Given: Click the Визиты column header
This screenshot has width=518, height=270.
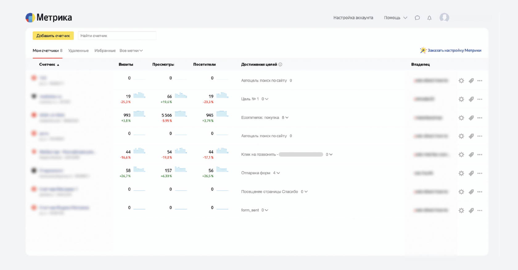Looking at the screenshot, I should [x=126, y=64].
